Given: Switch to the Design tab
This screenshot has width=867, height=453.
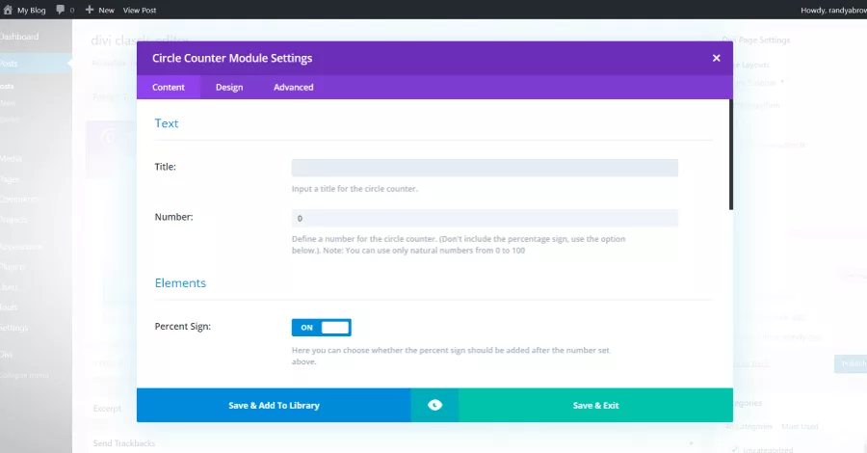Looking at the screenshot, I should coord(229,88).
